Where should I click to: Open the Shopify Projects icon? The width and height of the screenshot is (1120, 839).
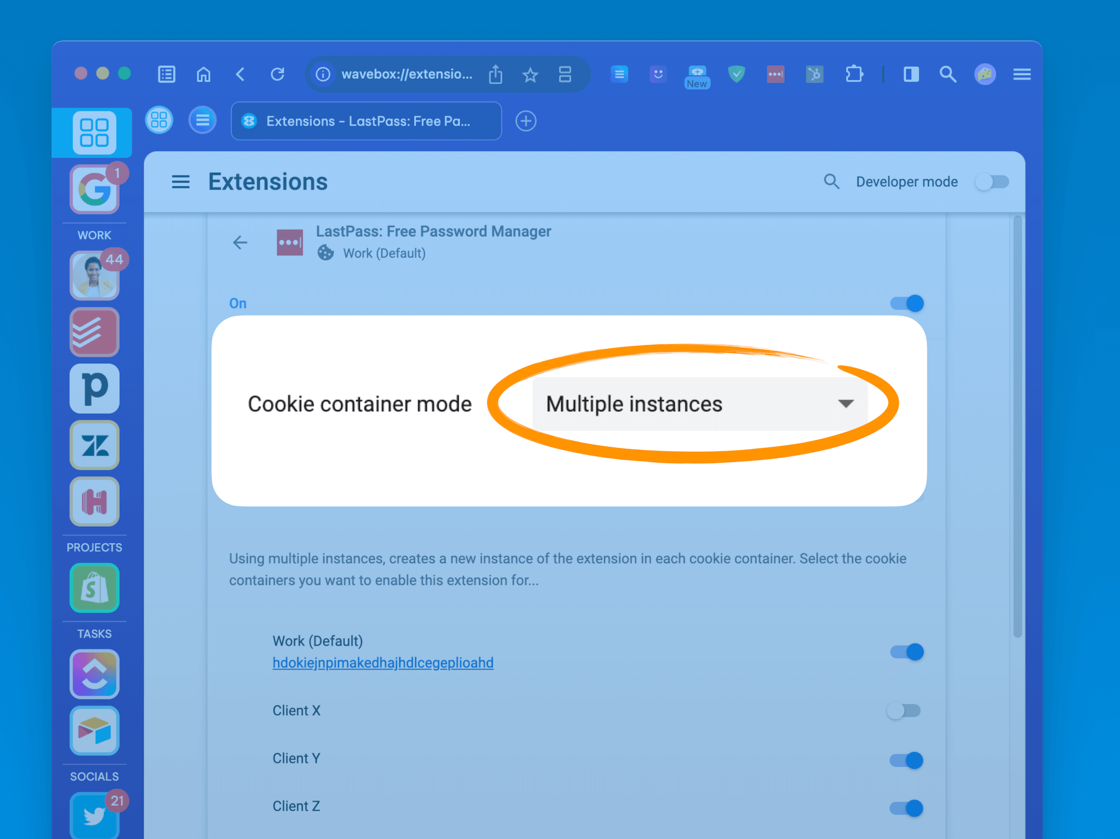pyautogui.click(x=94, y=590)
